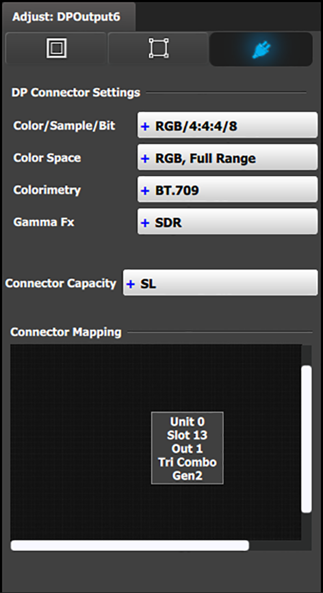
Task: Select the bounding-box transform tab icon
Action: (x=158, y=49)
